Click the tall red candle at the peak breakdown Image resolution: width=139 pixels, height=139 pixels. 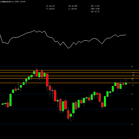(47, 80)
